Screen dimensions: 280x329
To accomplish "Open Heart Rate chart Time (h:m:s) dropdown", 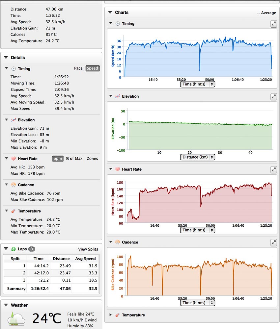I will click(197, 230).
